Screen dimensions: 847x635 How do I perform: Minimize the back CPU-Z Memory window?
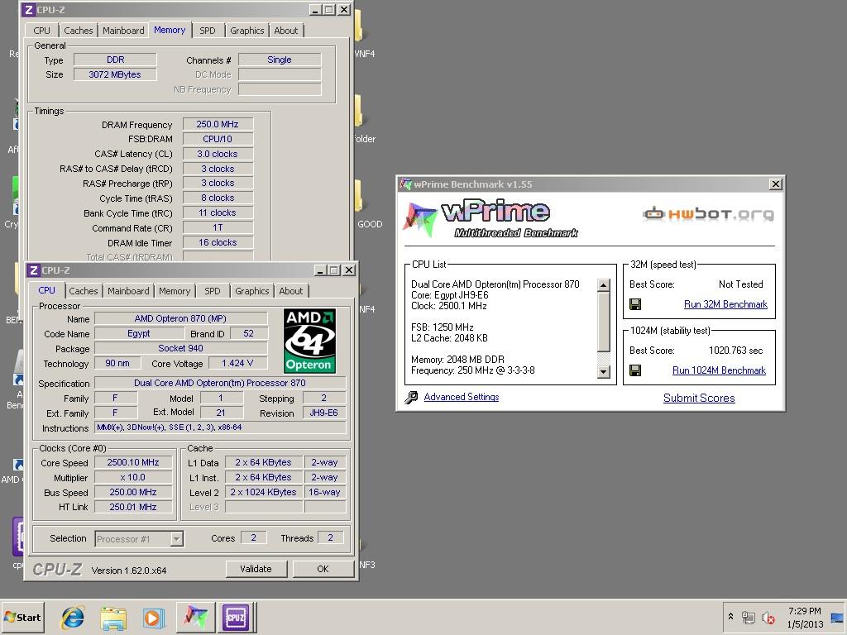coord(315,10)
